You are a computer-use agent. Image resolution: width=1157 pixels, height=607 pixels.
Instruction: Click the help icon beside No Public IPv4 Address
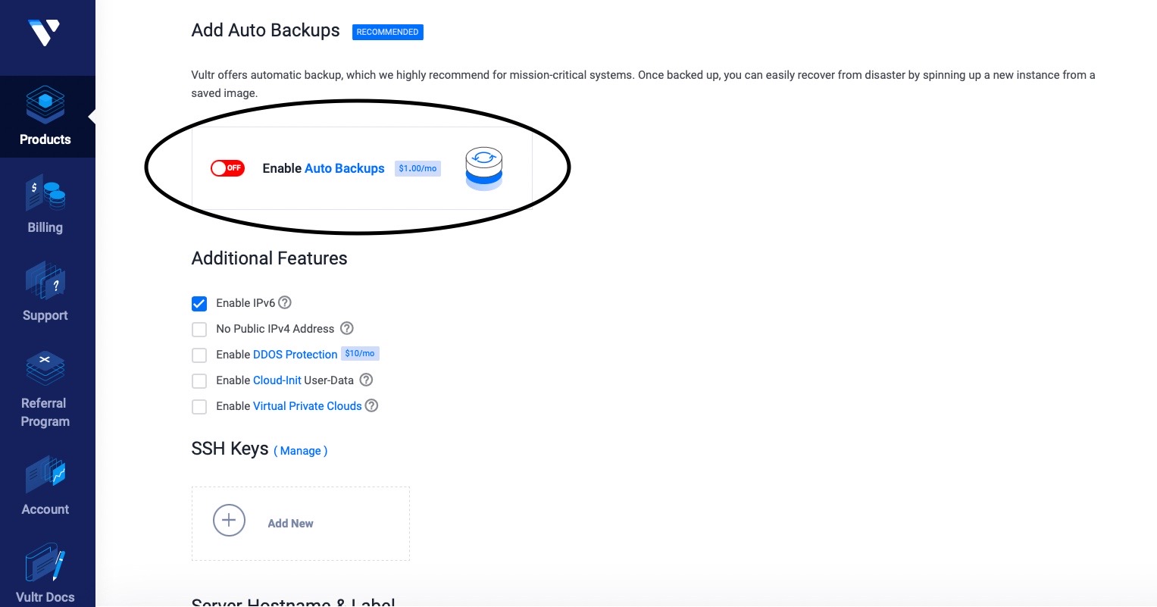(347, 328)
